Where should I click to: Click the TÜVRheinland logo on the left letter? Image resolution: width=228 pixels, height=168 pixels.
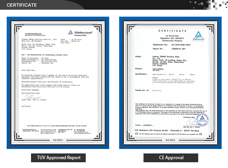pos(80,33)
